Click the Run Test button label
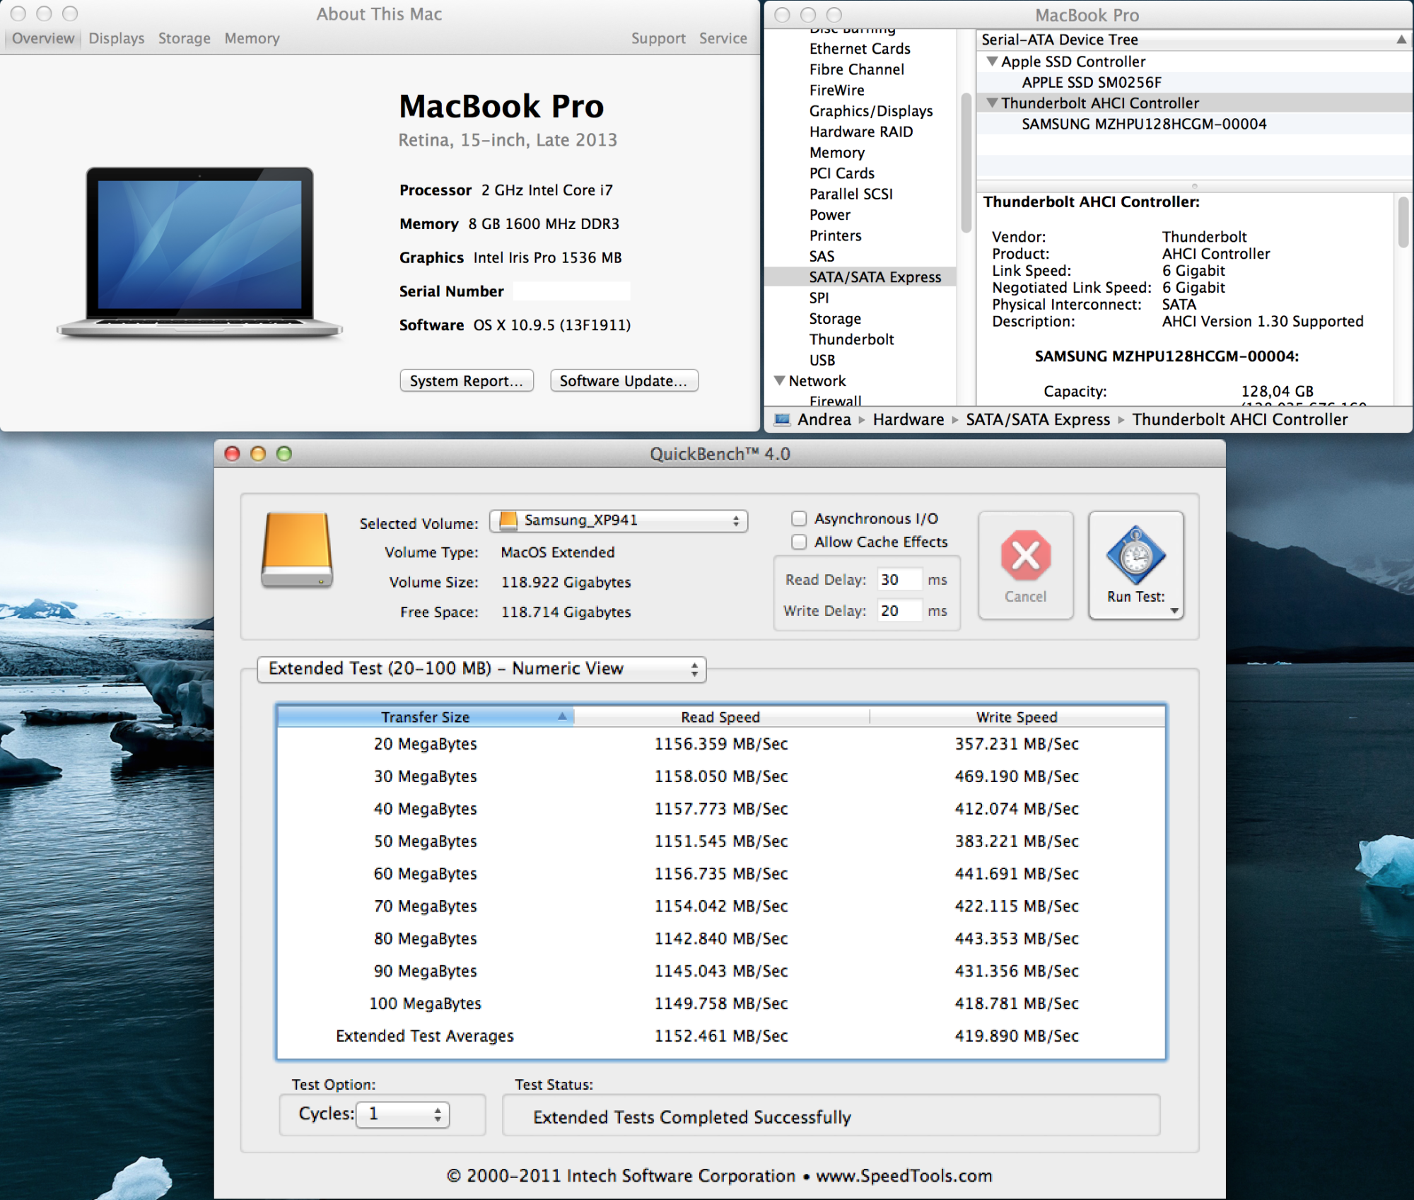Screen dimensions: 1414x1200 pos(1135,596)
